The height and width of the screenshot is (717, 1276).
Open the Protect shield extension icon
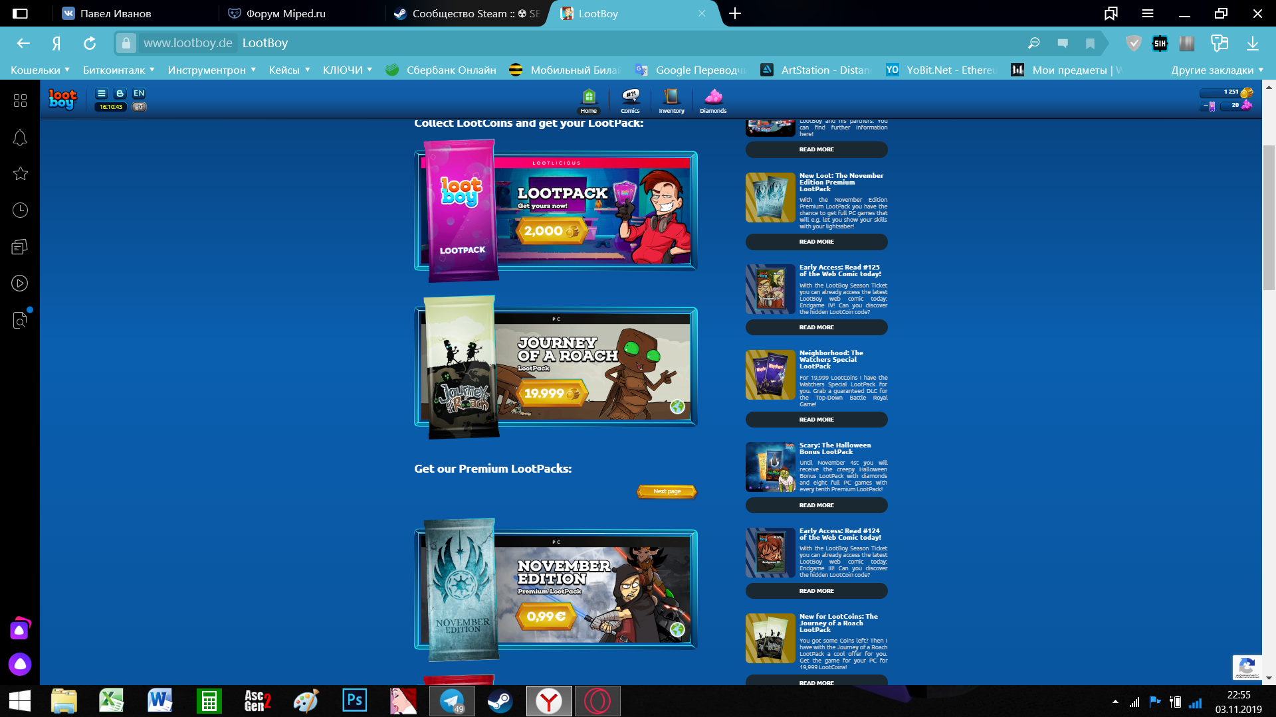1134,43
